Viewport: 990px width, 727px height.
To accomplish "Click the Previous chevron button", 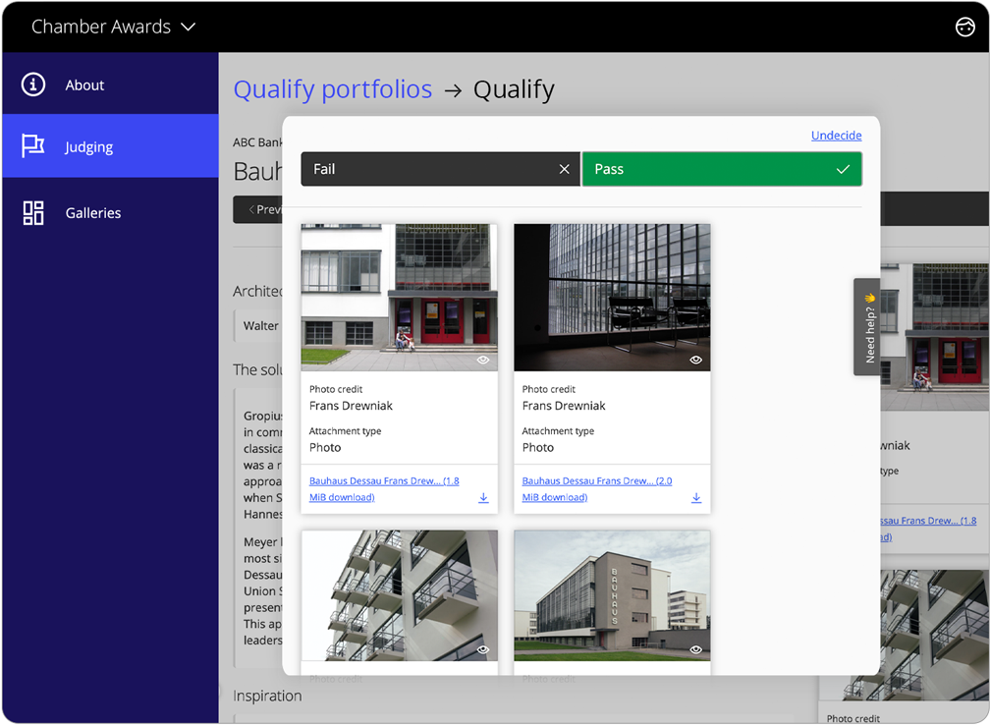I will pyautogui.click(x=260, y=209).
